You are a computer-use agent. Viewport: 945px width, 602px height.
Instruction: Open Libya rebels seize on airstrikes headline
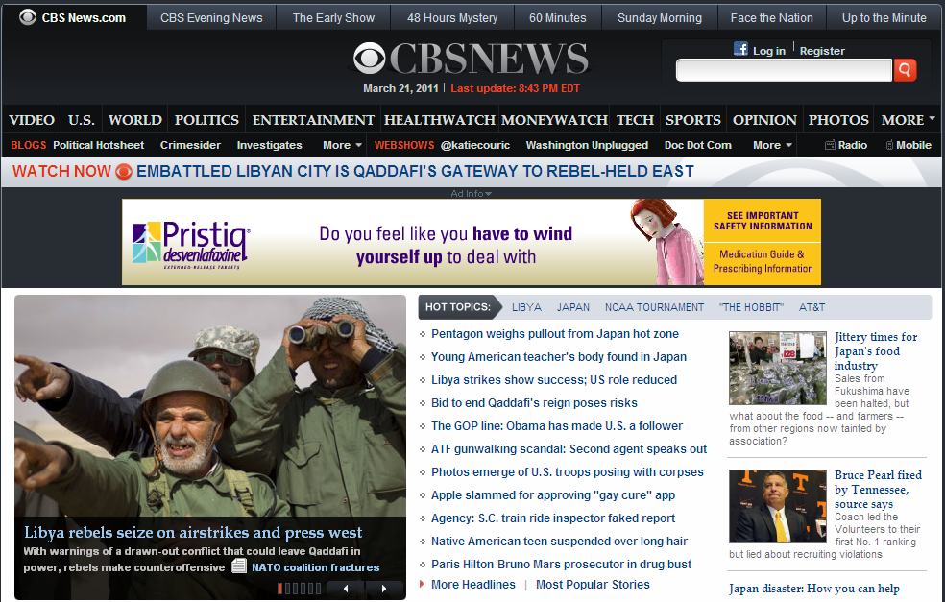point(193,533)
